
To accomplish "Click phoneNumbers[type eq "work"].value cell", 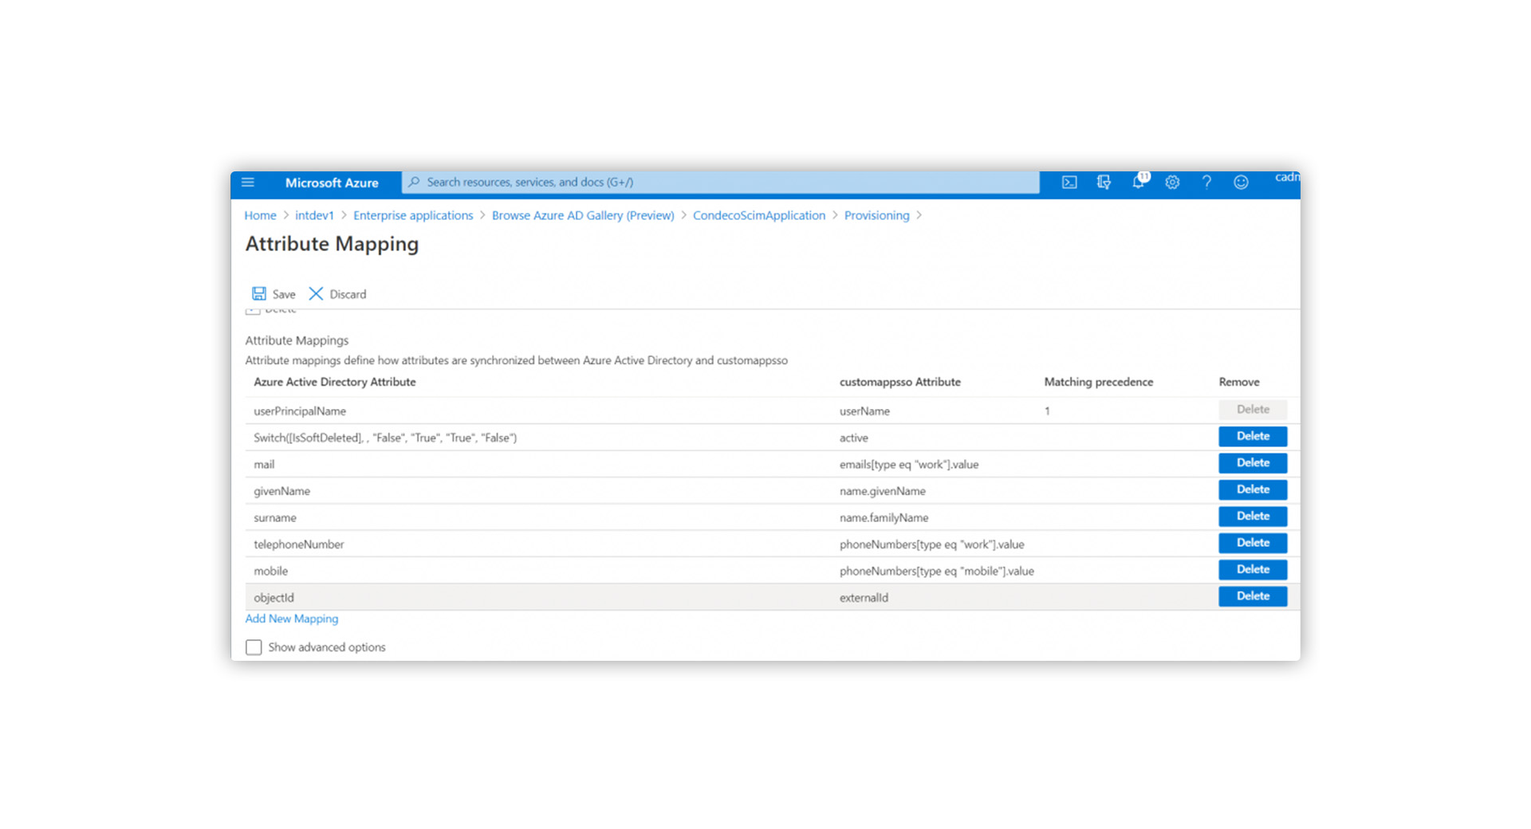I will pyautogui.click(x=931, y=544).
